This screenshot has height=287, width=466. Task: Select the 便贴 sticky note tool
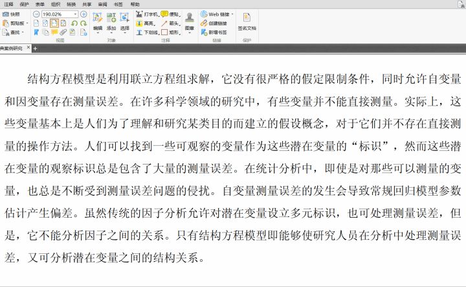coord(170,14)
